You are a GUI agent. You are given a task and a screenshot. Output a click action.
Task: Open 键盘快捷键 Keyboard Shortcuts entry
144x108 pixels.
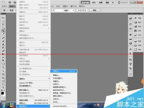click(33, 100)
